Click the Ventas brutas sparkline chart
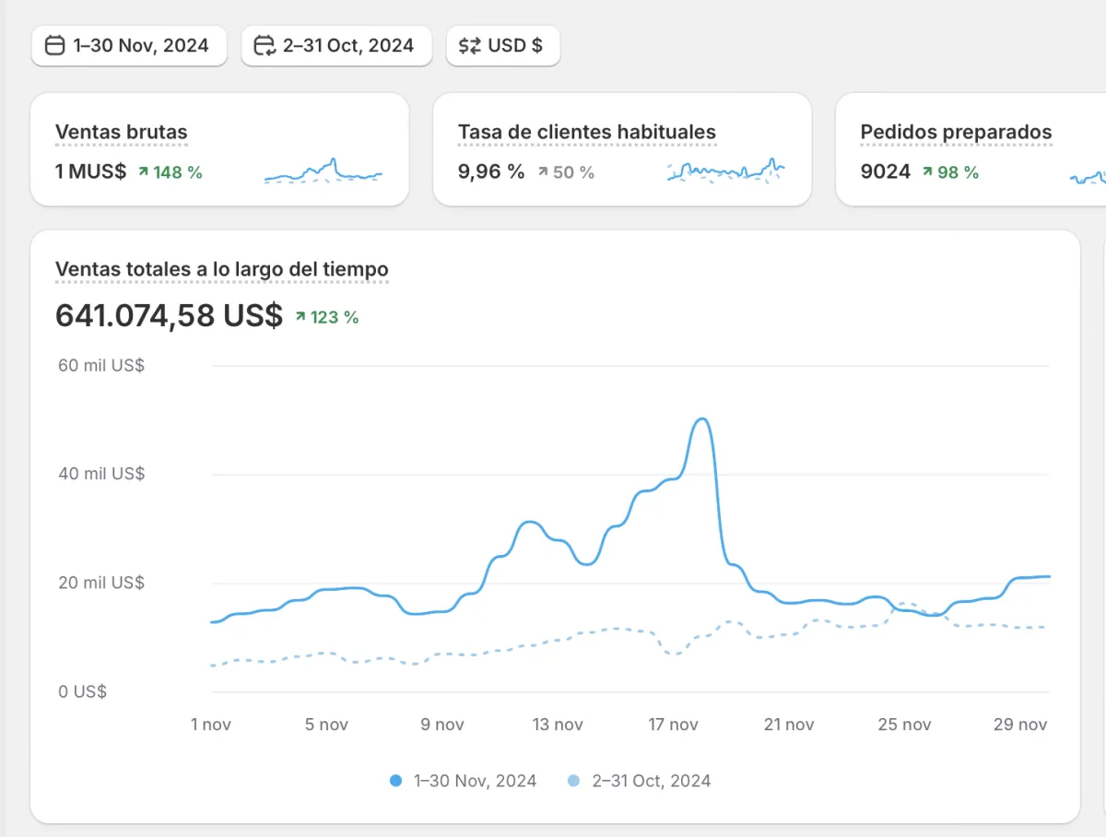The height and width of the screenshot is (837, 1106). click(323, 171)
